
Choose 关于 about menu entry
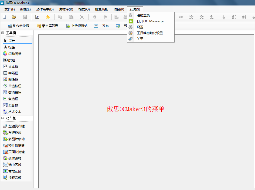(151, 39)
